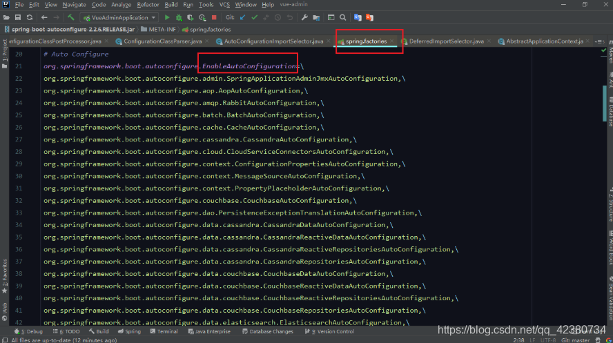The height and width of the screenshot is (343, 613).
Task: Open the Project tool window sidebar
Action: tap(5, 54)
